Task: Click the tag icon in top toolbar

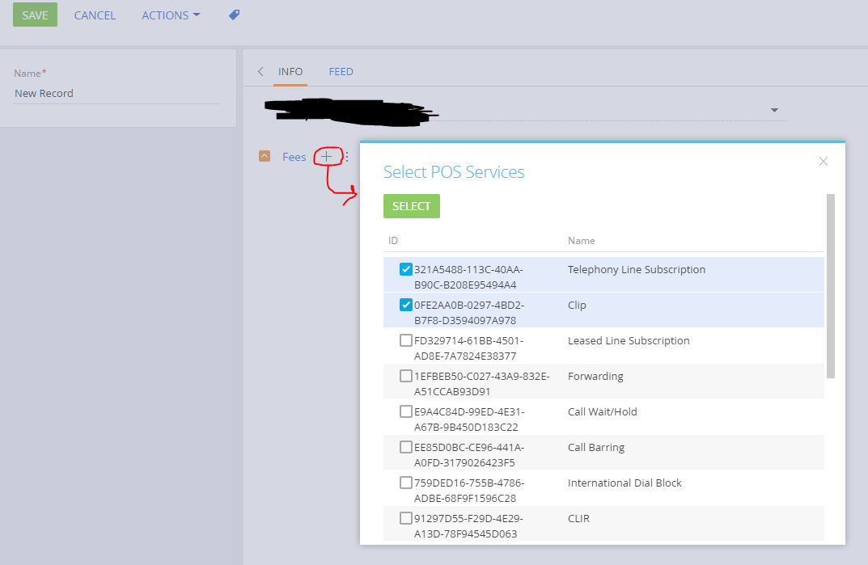Action: point(235,15)
